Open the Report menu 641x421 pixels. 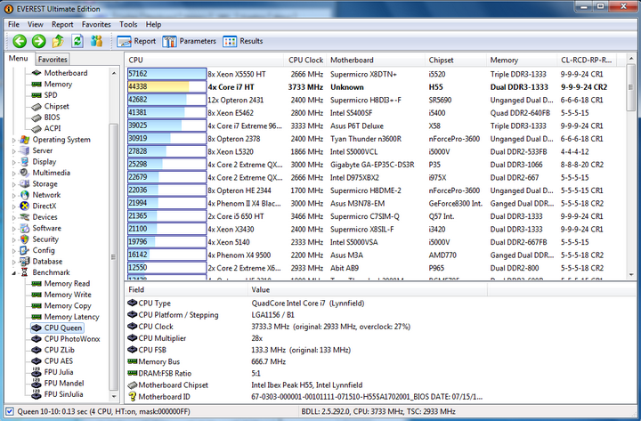[x=62, y=25]
